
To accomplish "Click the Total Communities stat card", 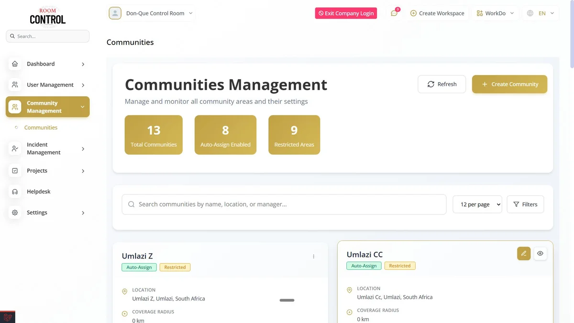I will [x=154, y=135].
